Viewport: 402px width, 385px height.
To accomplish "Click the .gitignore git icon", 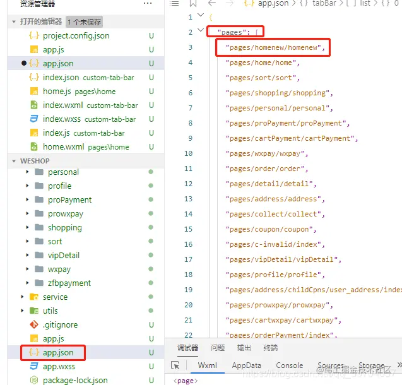I will (34, 324).
